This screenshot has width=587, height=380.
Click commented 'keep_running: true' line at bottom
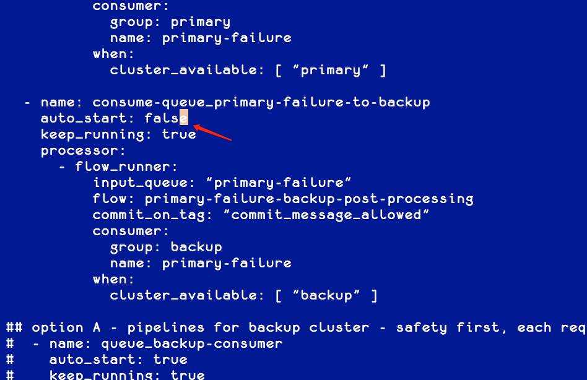click(x=127, y=374)
